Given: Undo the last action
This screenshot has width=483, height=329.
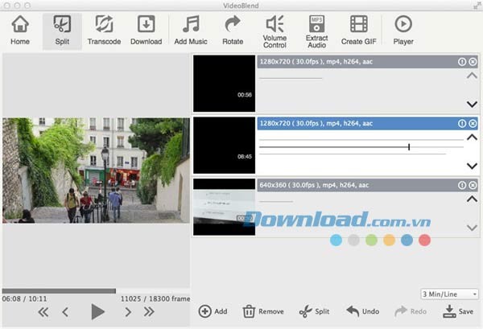Looking at the screenshot, I should (362, 311).
